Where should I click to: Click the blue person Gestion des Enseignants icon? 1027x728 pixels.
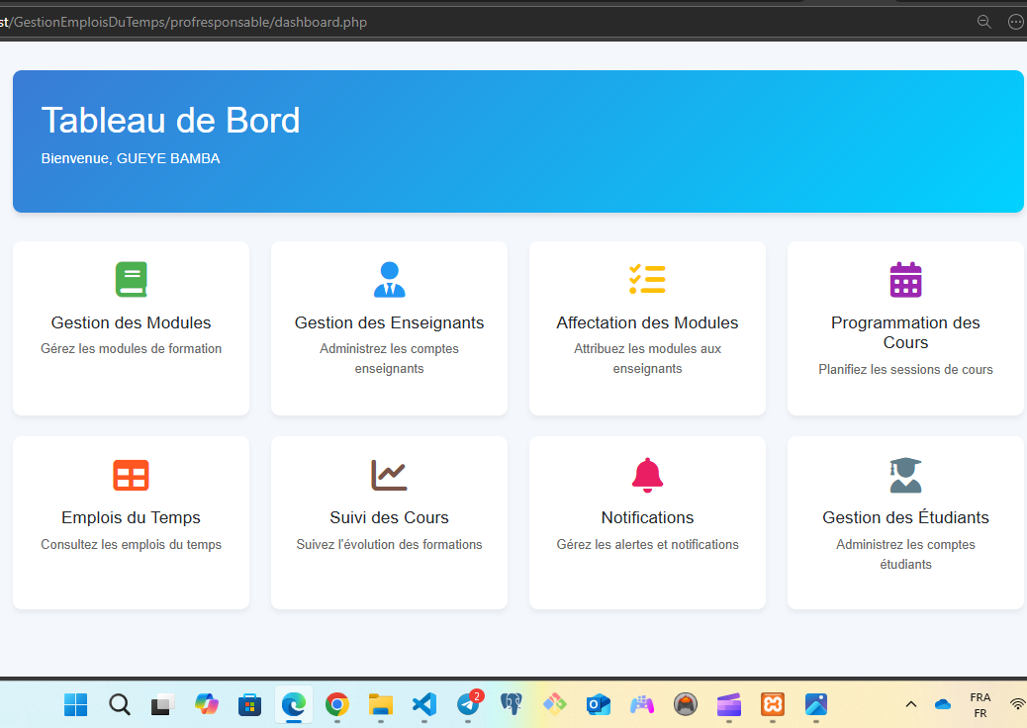(389, 280)
